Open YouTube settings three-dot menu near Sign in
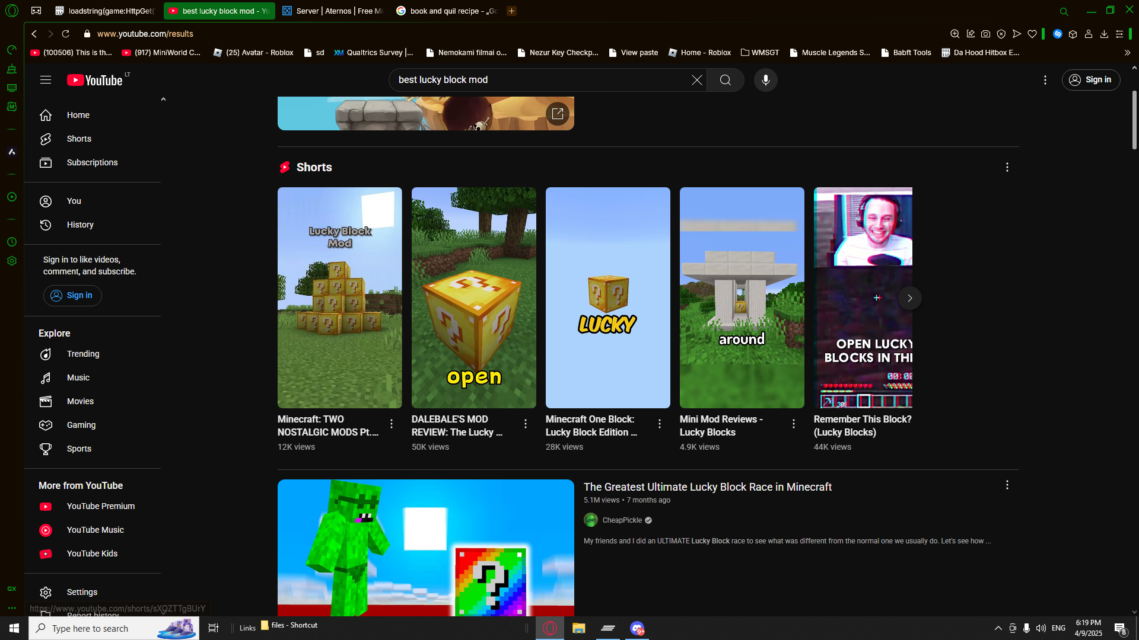Screen dimensions: 1139x640 point(1045,80)
